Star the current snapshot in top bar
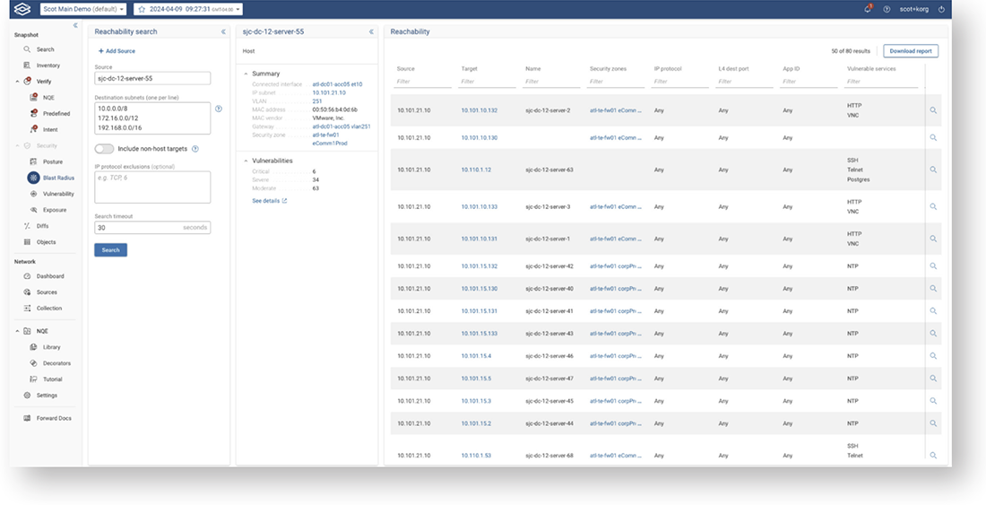Screen dimensions: 986x505 click(x=142, y=9)
